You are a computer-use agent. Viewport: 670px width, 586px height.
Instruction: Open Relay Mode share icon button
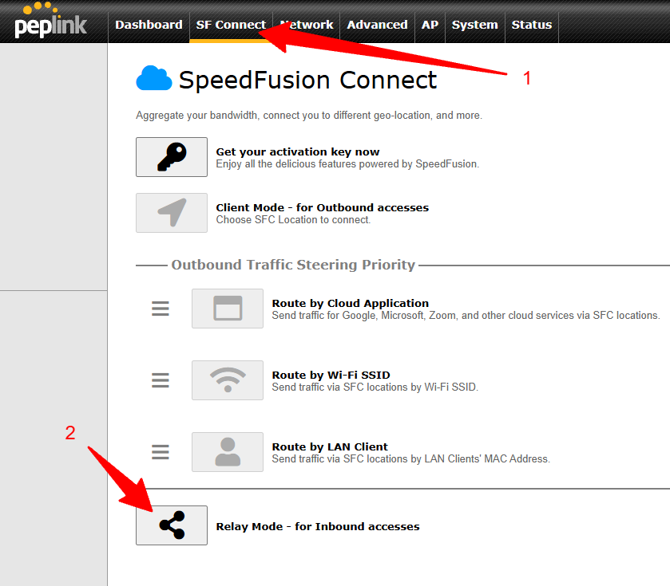[x=172, y=525]
